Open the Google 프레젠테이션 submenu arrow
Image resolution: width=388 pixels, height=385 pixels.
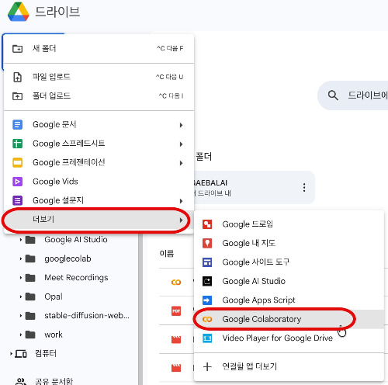(x=181, y=163)
